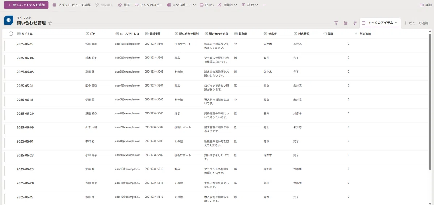The height and width of the screenshot is (205, 434).
Task: Favorite the list with the star icon
Action: pyautogui.click(x=50, y=23)
